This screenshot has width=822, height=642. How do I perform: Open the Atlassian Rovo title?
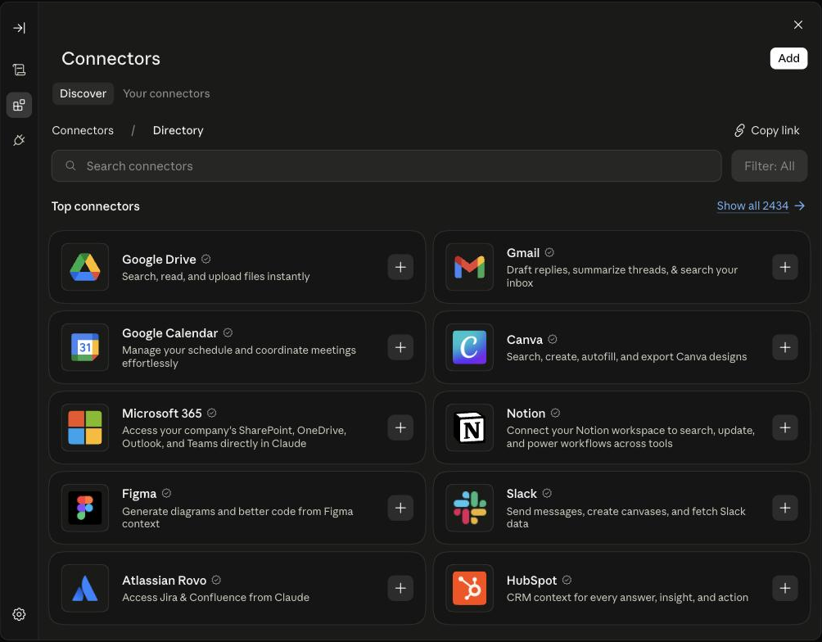(x=164, y=580)
